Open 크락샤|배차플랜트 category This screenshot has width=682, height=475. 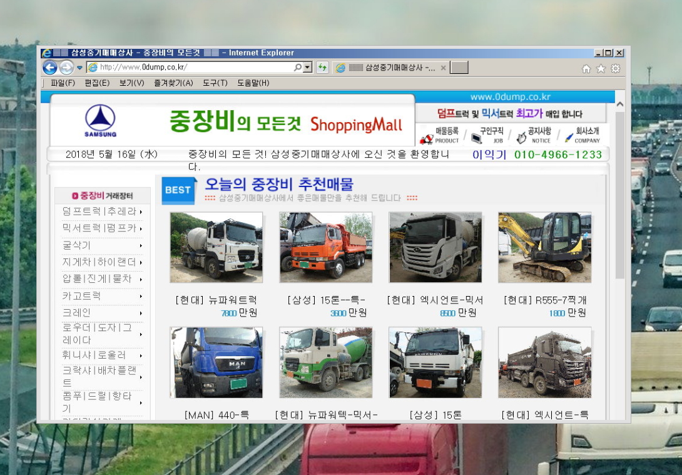102,376
